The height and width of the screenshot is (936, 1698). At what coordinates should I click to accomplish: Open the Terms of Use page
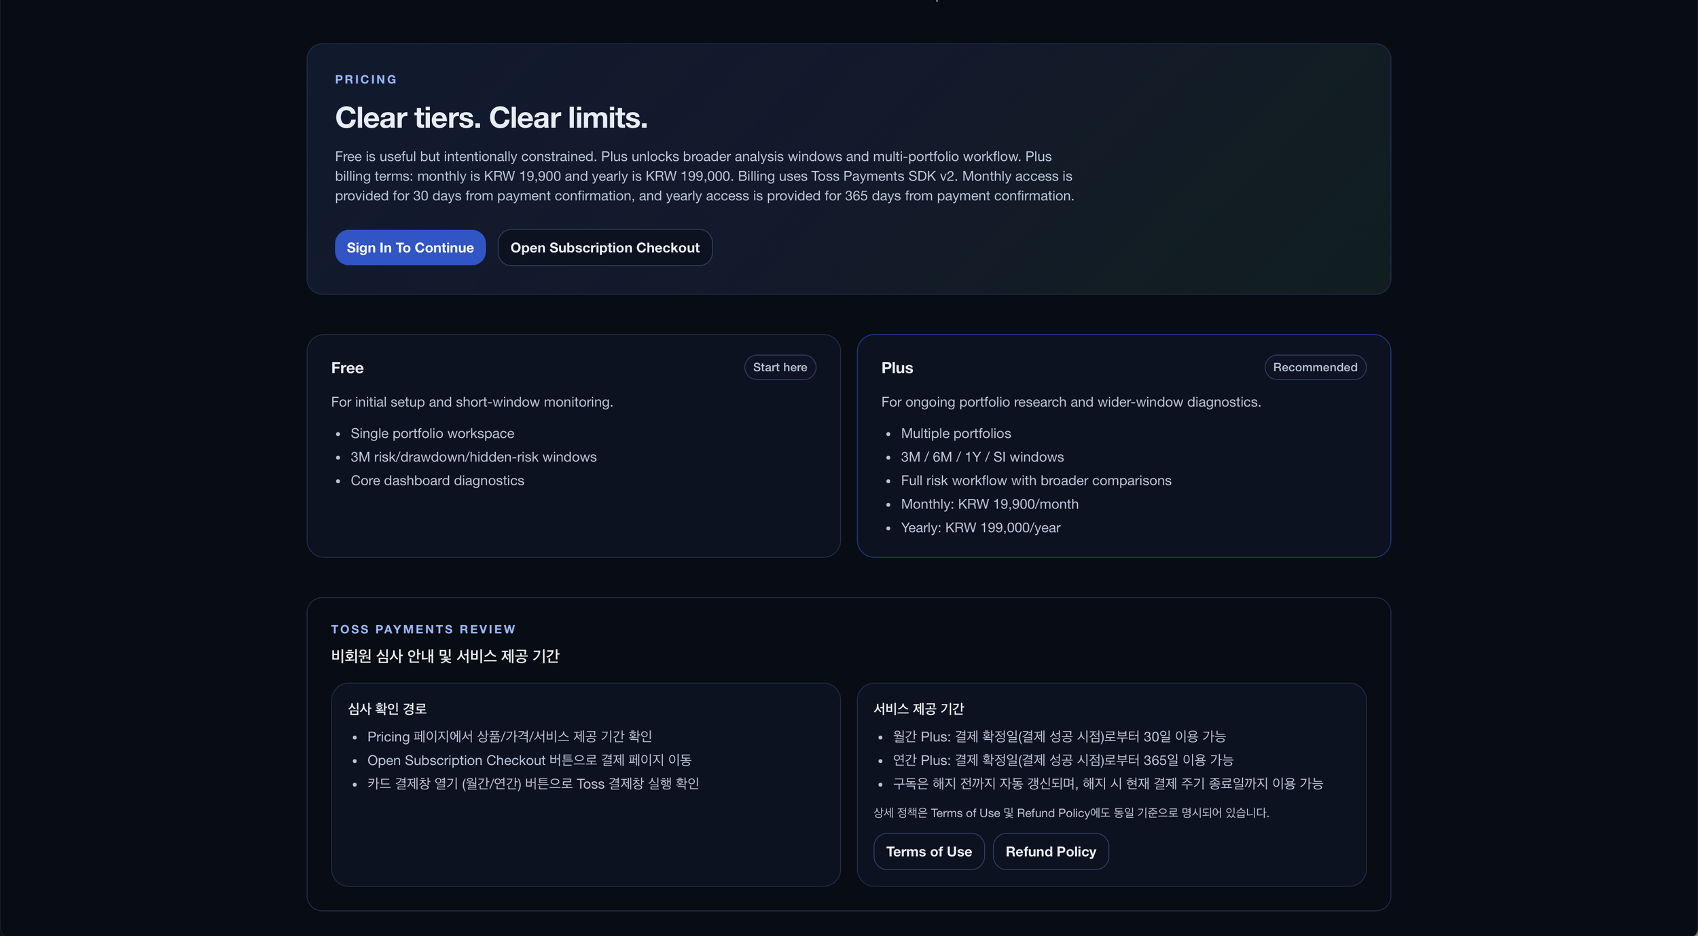click(x=928, y=851)
